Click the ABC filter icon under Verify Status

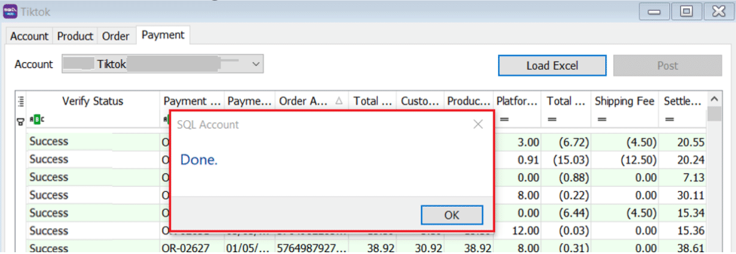pyautogui.click(x=36, y=120)
